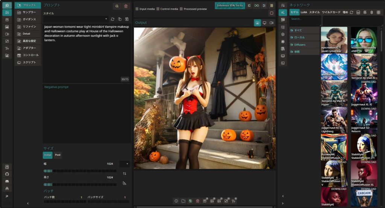This screenshot has width=385, height=208.
Task: Select the Post size button
Action: coord(58,155)
